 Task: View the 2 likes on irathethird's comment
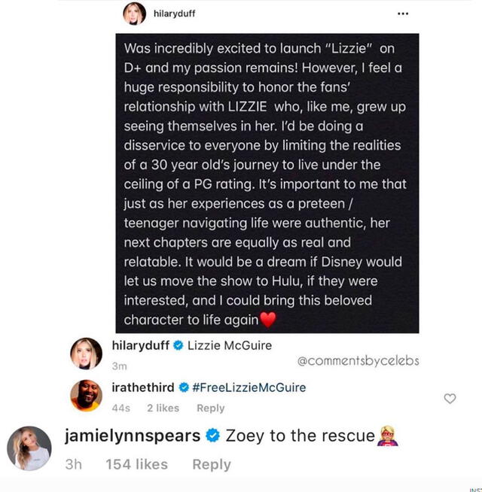click(x=163, y=408)
